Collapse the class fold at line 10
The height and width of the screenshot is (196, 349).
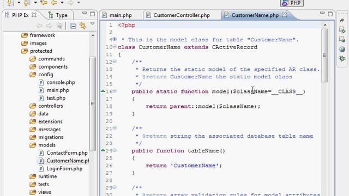(115, 47)
